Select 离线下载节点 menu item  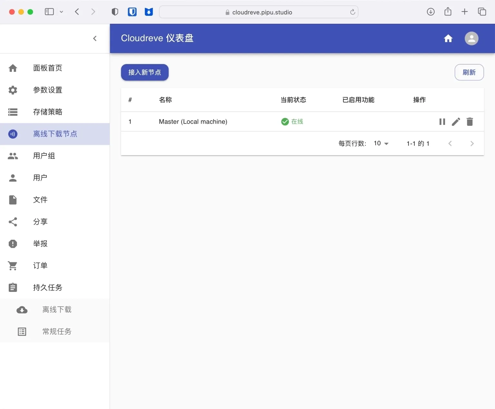(x=55, y=134)
